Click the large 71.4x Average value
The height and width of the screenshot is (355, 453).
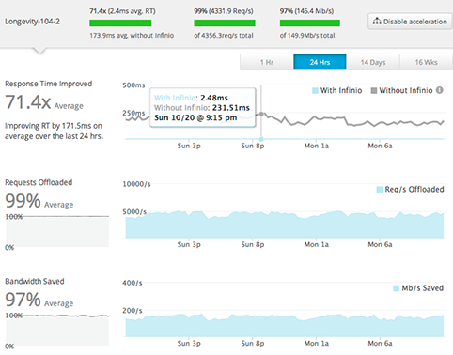point(44,102)
